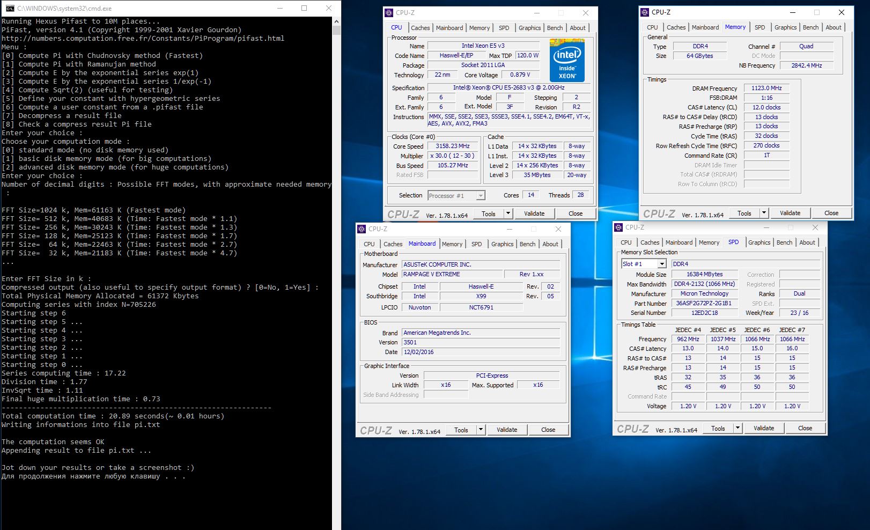Click the Module Size 16384 MBytes value
The image size is (870, 530).
pyautogui.click(x=704, y=274)
